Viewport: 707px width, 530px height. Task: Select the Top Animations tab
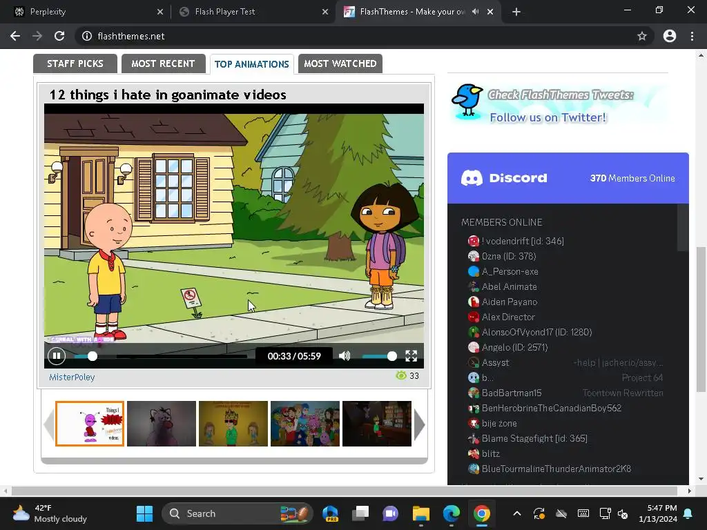click(x=251, y=64)
